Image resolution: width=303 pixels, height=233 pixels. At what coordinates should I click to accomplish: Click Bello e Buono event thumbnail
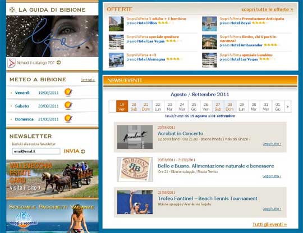coord(135,170)
